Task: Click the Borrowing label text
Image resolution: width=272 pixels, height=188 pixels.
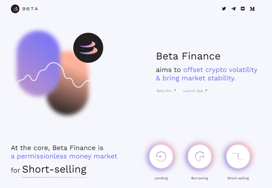Action: click(199, 178)
